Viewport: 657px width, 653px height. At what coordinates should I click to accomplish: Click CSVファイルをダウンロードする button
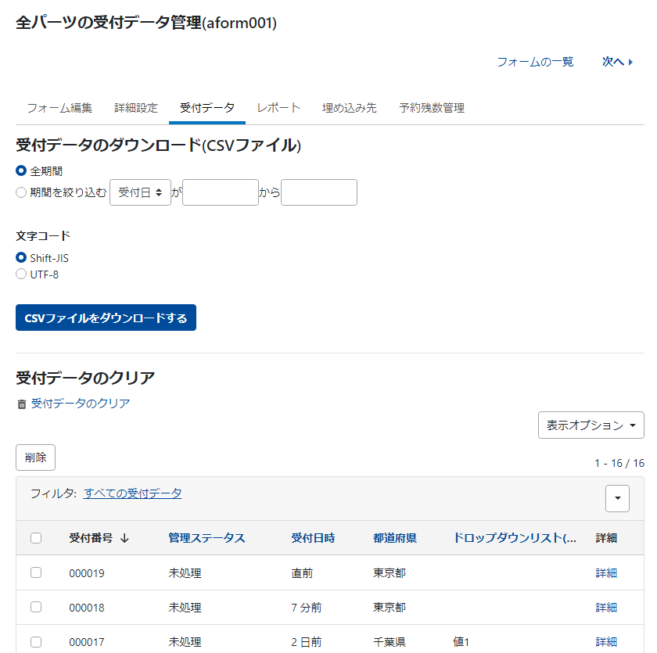(106, 318)
